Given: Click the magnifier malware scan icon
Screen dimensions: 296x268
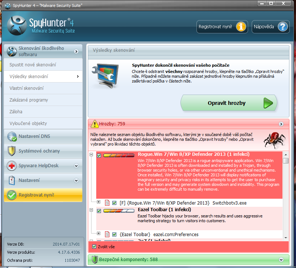Looking at the screenshot, I should [x=12, y=51].
